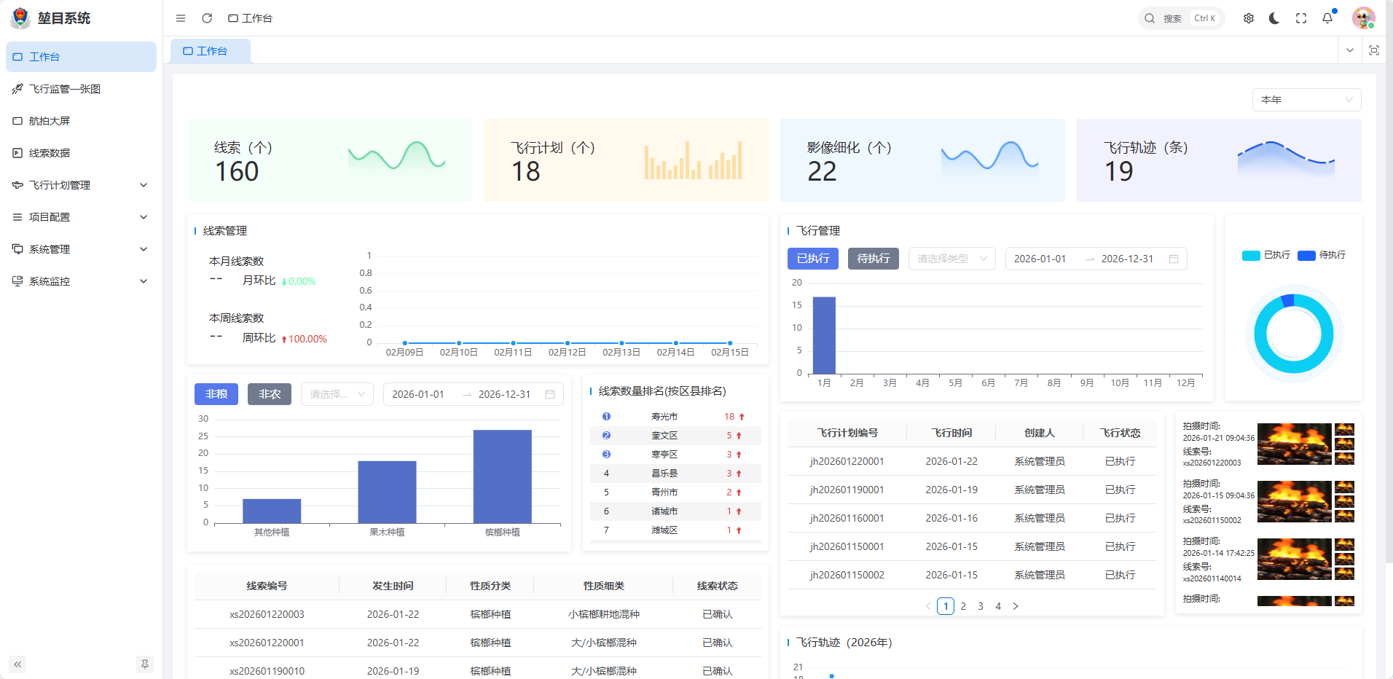Toggle dark mode with the moon icon
The width and height of the screenshot is (1393, 679).
(x=1274, y=18)
